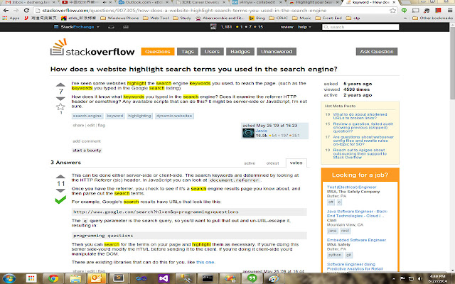Screen dimensions: 455x284
Task: Open Paint from the taskbar
Action: coord(273,278)
